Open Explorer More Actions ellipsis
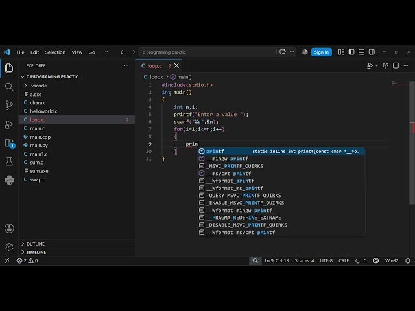 (126, 65)
